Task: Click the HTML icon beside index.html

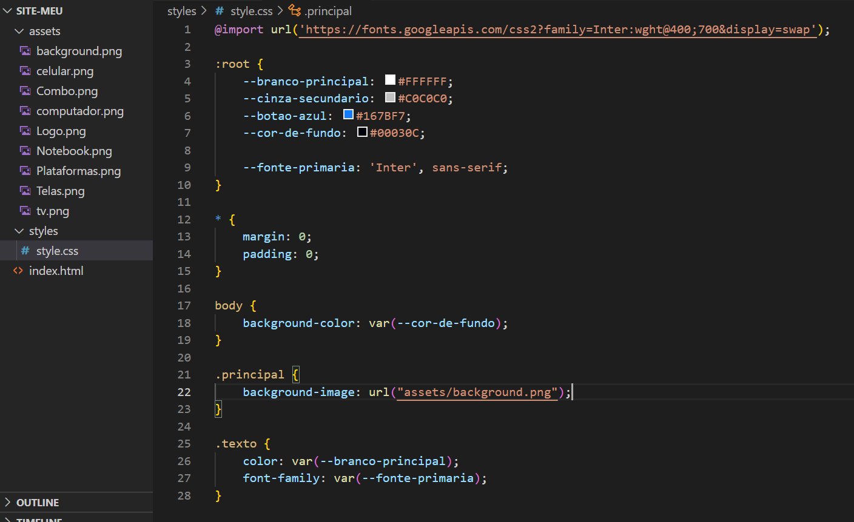Action: pos(18,271)
